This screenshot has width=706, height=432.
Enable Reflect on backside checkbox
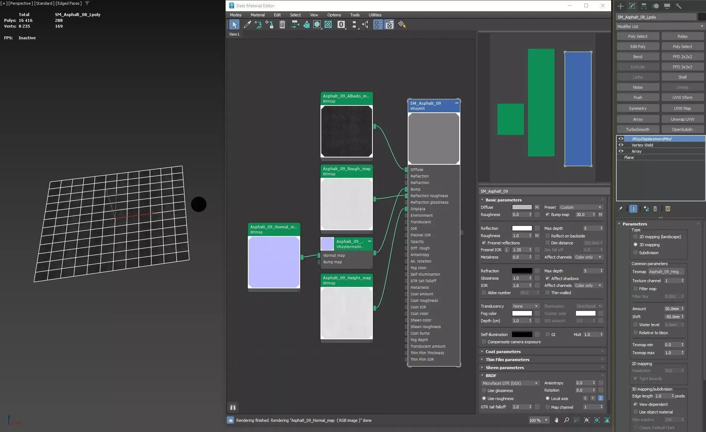point(547,236)
